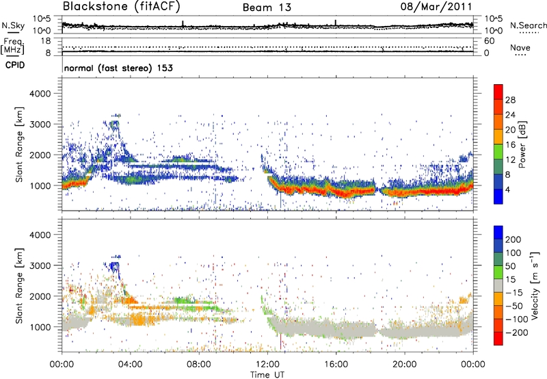
Task: Click the power panel 'Slant Range [km]' label
Action: coord(19,144)
